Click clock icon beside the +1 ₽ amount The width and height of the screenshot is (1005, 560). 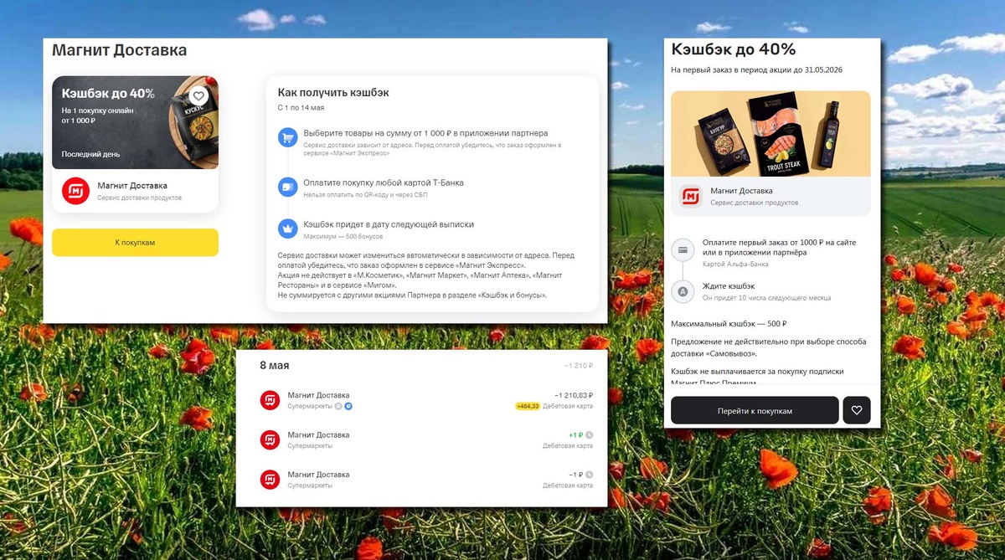(x=589, y=435)
